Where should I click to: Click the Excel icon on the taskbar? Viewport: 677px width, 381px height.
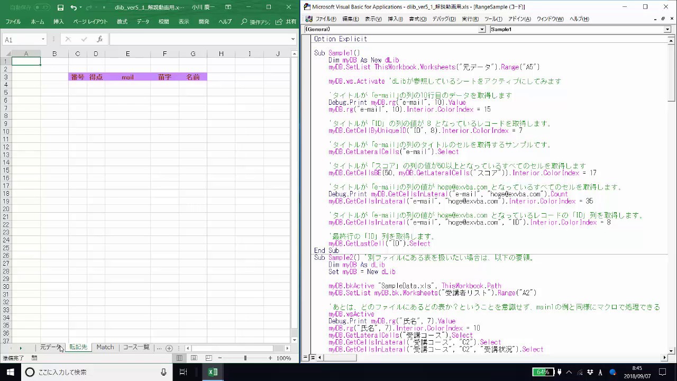pos(213,371)
